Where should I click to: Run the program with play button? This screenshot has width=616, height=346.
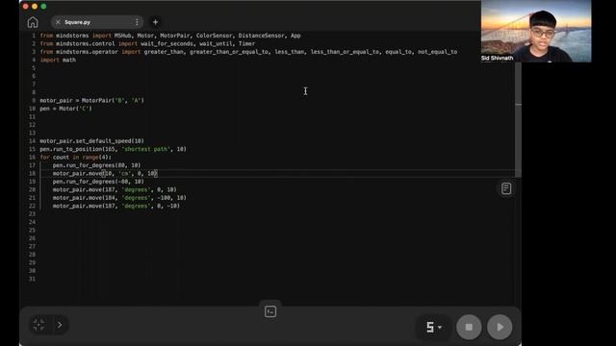point(500,327)
